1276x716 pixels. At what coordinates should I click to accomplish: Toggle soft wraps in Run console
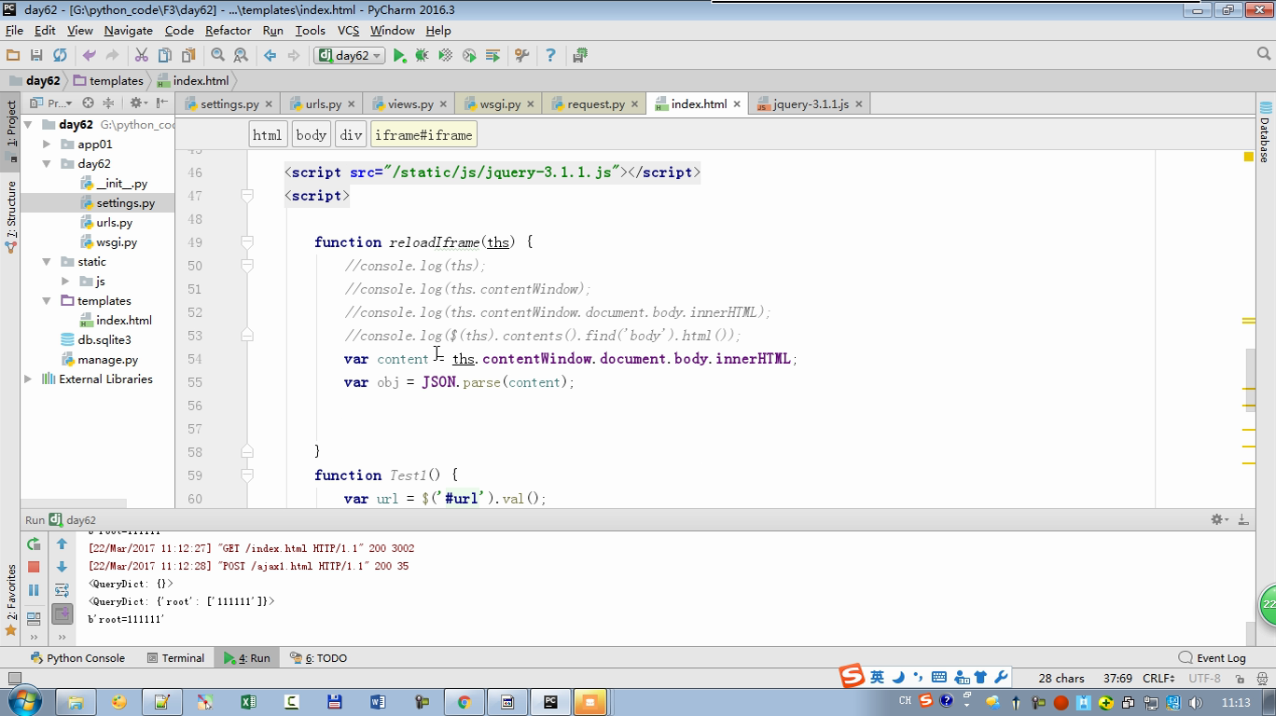pos(62,590)
